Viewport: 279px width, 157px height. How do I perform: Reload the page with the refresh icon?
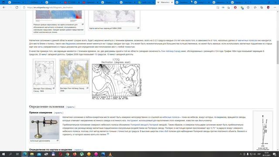click(17, 7)
